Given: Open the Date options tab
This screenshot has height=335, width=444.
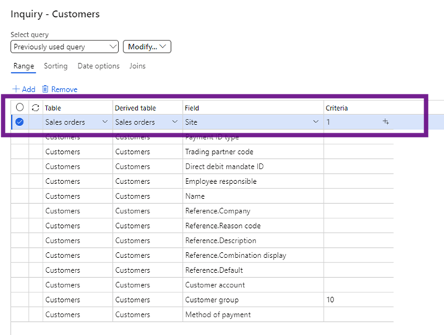Looking at the screenshot, I should coord(98,66).
